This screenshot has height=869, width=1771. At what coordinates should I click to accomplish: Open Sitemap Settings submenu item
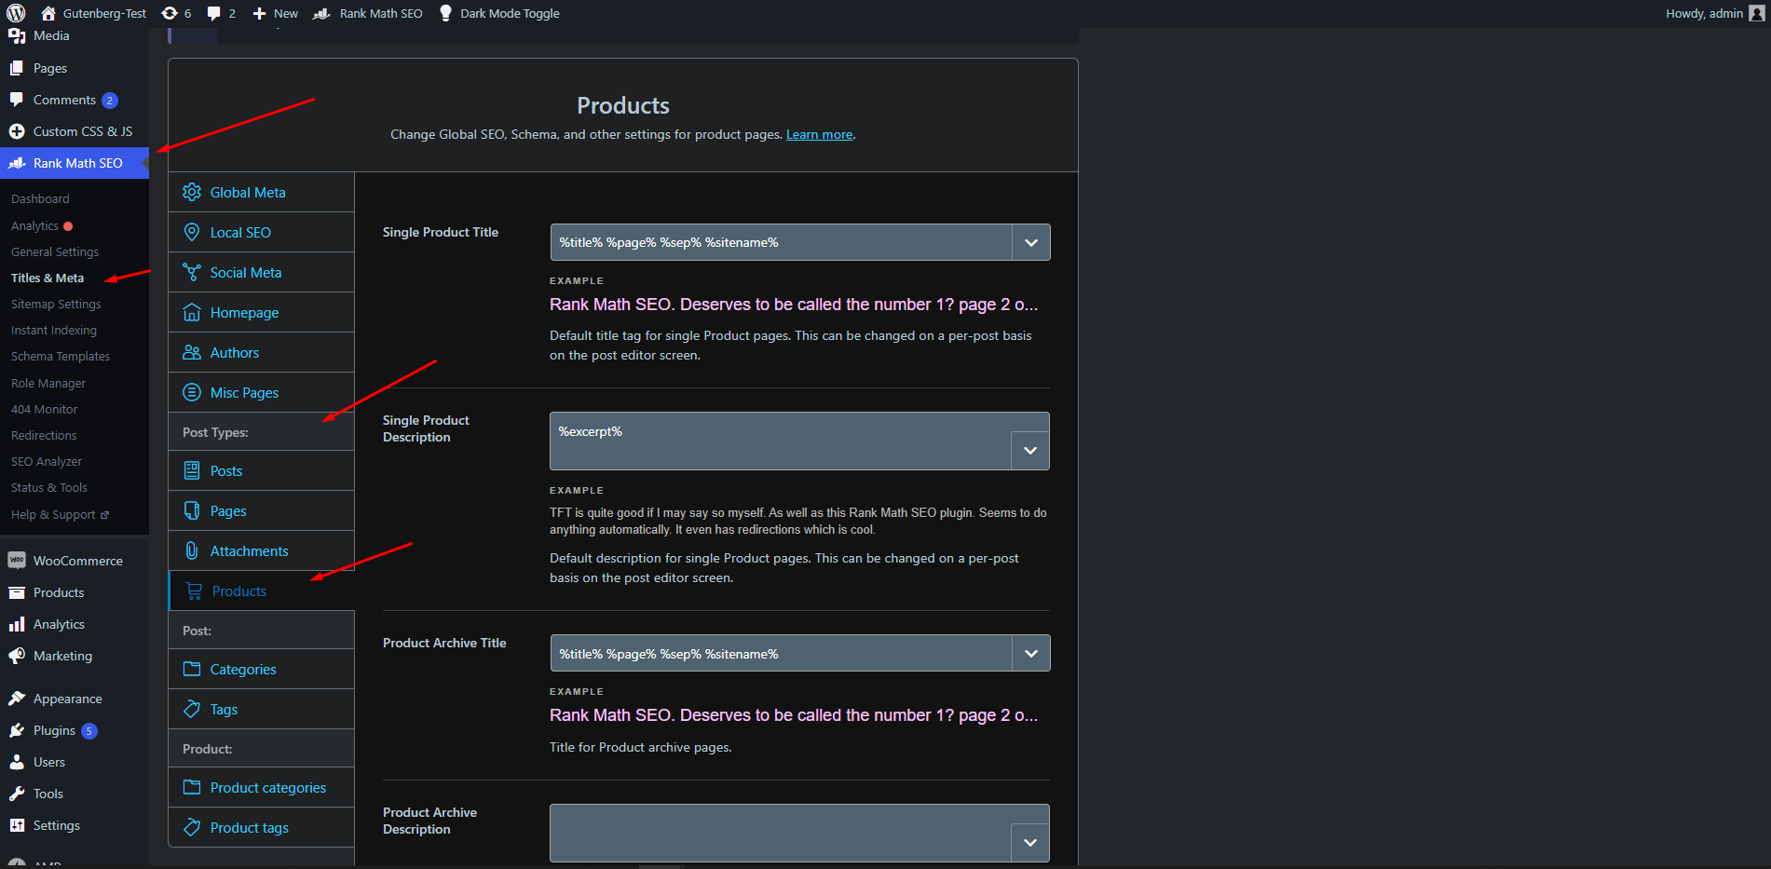click(x=56, y=304)
